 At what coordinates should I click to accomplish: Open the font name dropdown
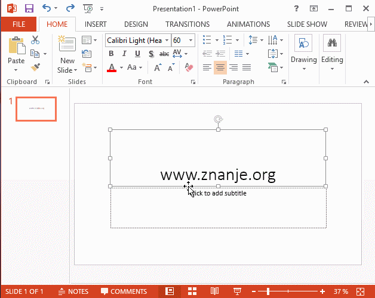[x=166, y=41]
